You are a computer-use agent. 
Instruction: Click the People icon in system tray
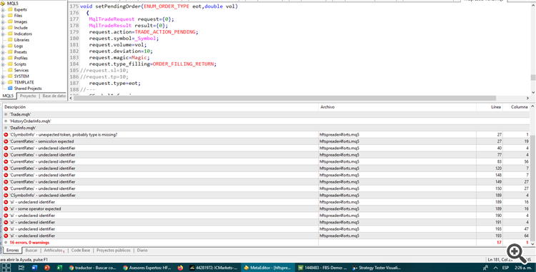coord(485,268)
